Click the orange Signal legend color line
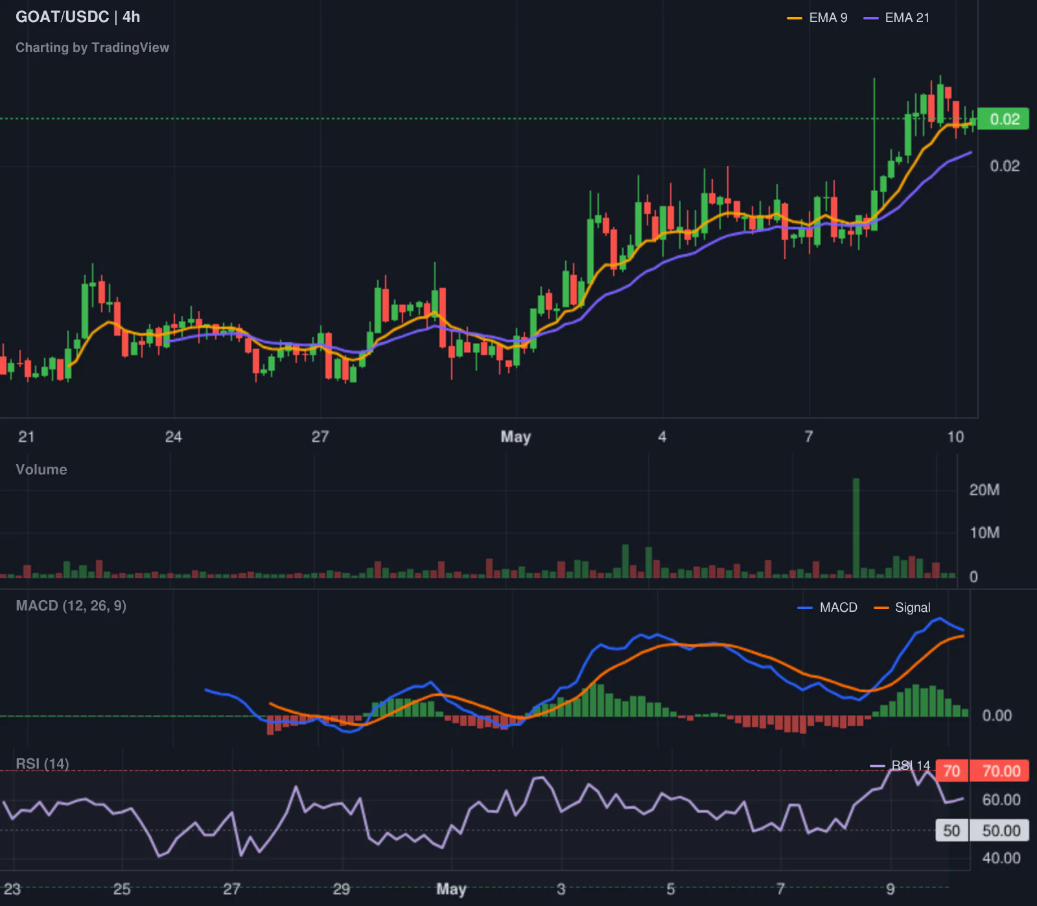The height and width of the screenshot is (906, 1037). (881, 608)
